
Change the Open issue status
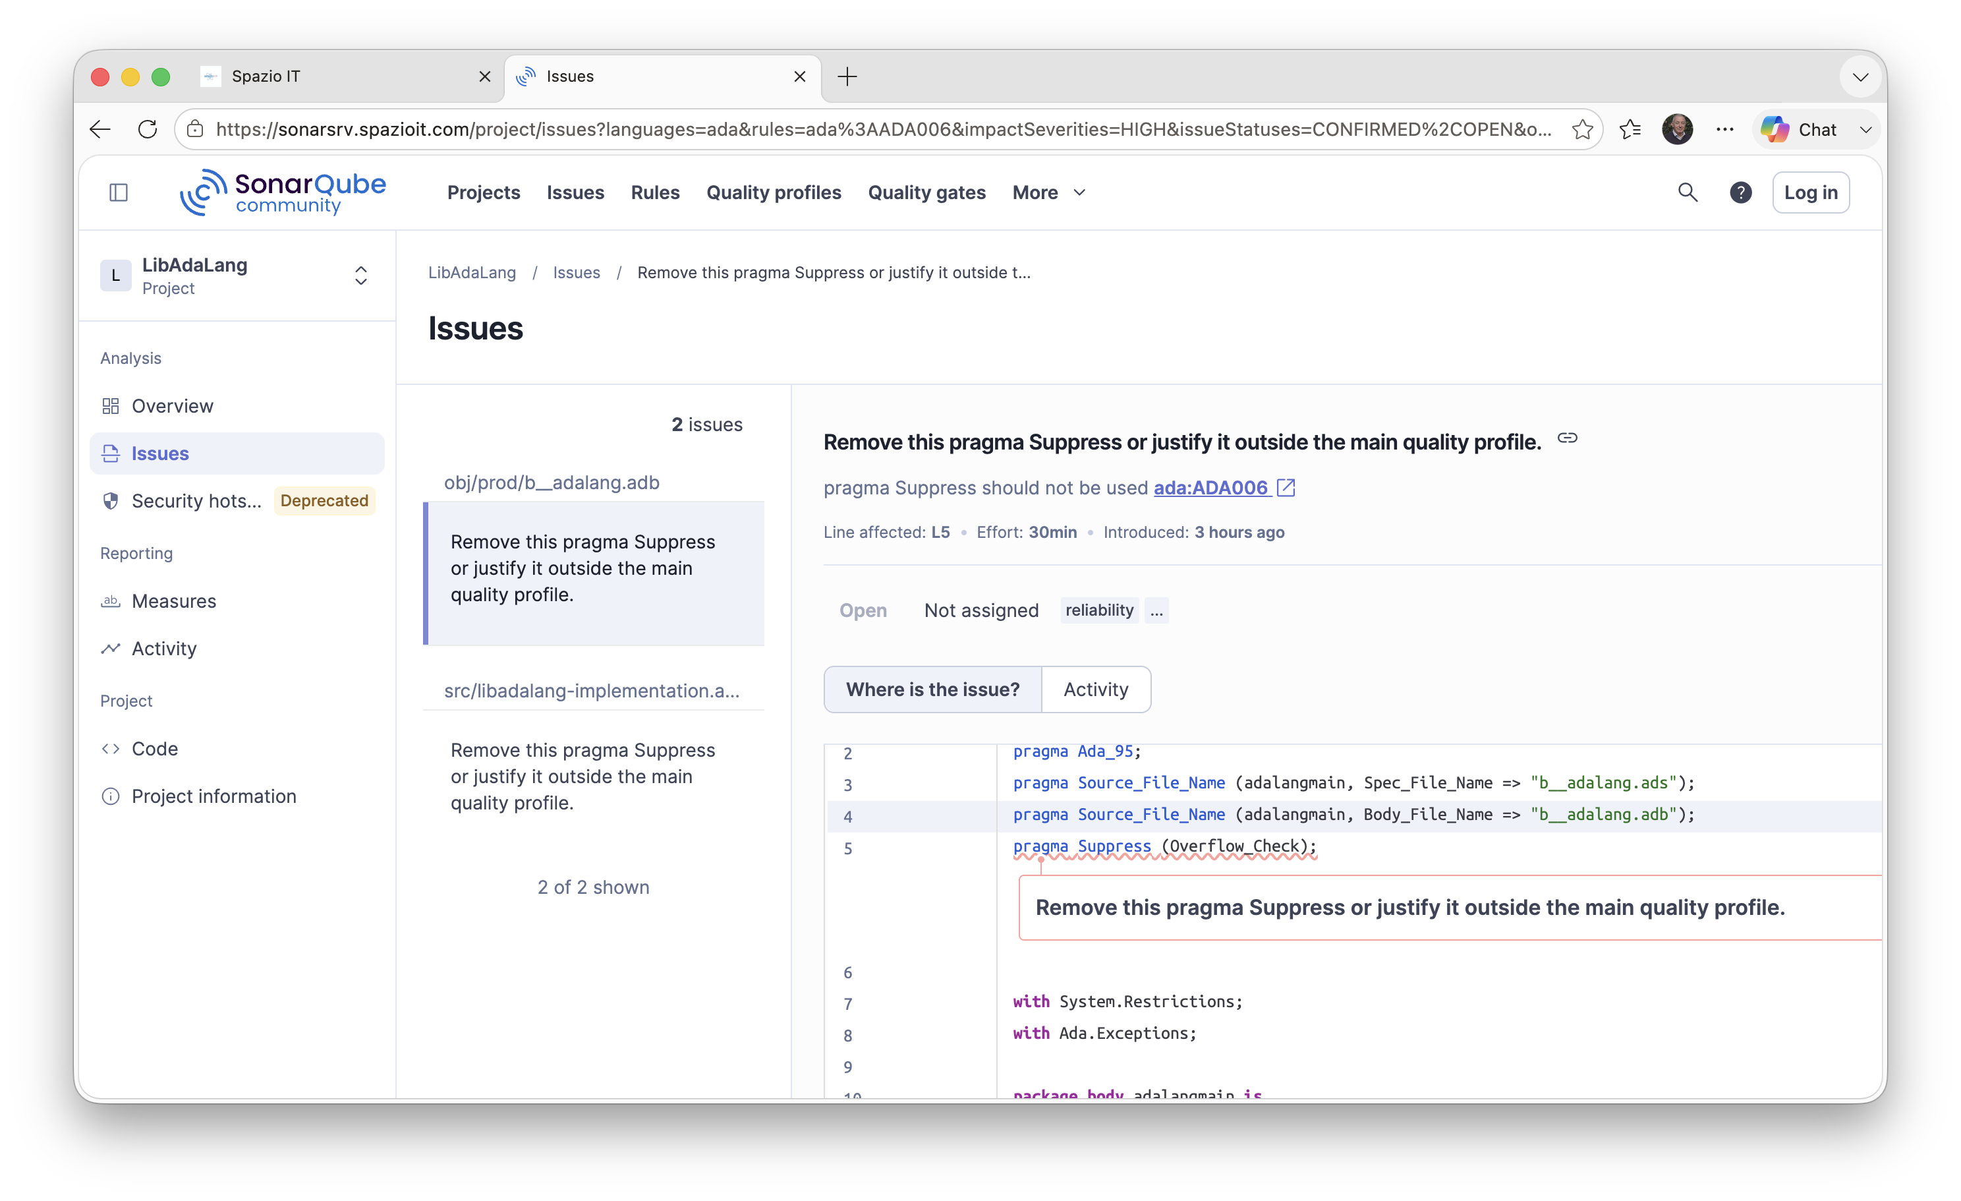(x=863, y=610)
